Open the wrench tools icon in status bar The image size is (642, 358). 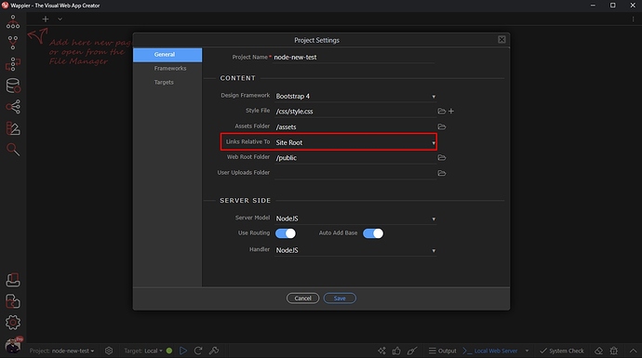[x=214, y=351]
